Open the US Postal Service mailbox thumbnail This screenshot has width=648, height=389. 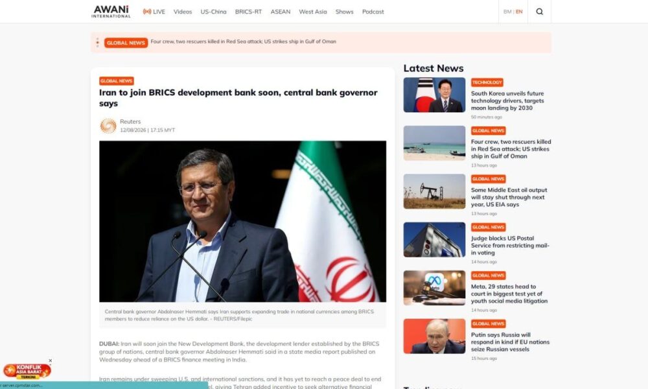(x=434, y=240)
